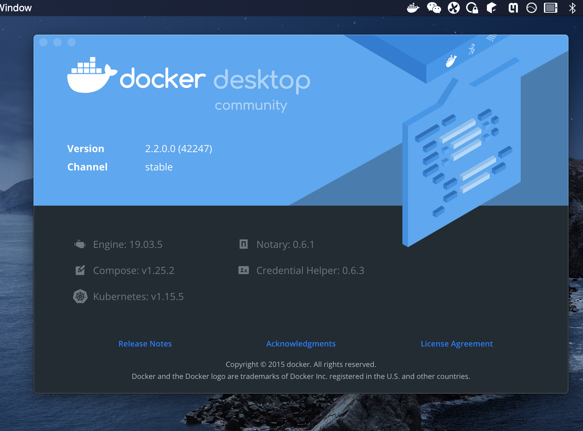Screen dimensions: 583x431
Task: Click the bracket-M menu bar icon
Action: click(x=513, y=8)
